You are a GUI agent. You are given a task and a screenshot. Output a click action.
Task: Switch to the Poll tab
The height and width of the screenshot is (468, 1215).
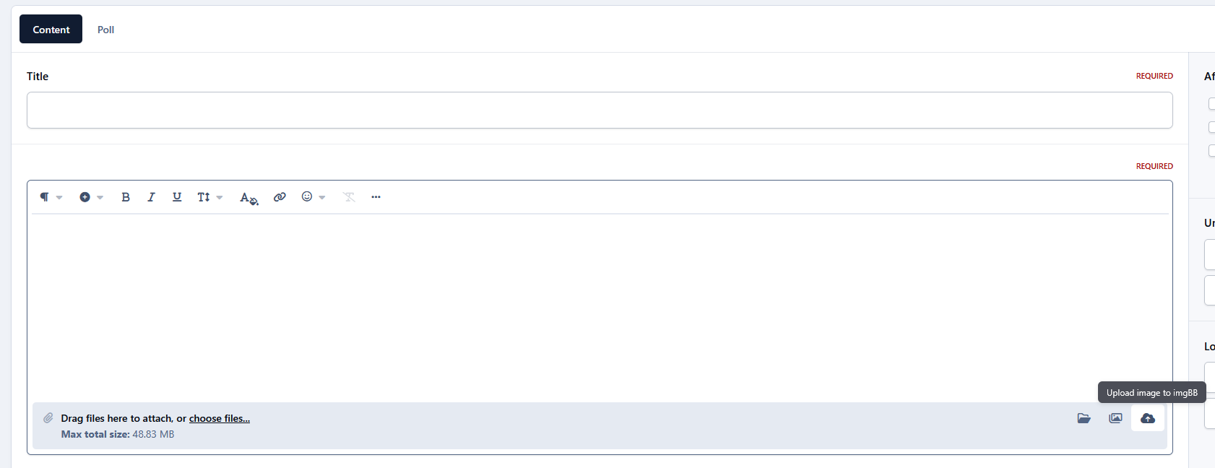(x=105, y=30)
